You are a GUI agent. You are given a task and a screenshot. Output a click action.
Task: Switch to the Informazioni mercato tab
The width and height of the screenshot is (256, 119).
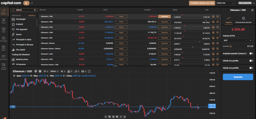click(x=243, y=20)
